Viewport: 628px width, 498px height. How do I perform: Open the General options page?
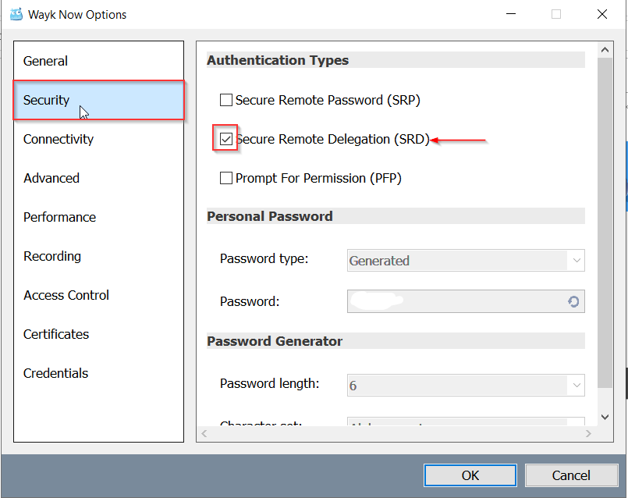tap(98, 61)
